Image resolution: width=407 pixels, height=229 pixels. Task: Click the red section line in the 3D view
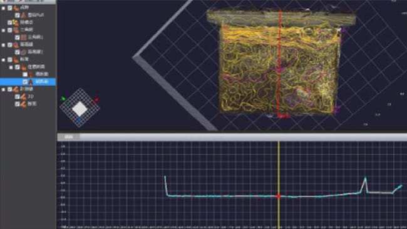pos(280,64)
